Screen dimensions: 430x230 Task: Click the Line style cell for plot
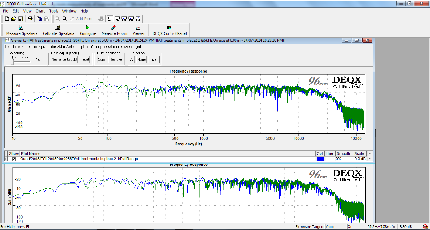329,159
